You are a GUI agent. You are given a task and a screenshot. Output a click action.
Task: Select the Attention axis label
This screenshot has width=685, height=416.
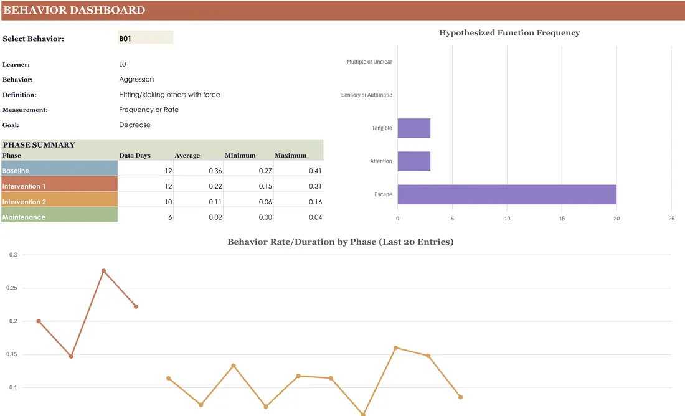381,161
